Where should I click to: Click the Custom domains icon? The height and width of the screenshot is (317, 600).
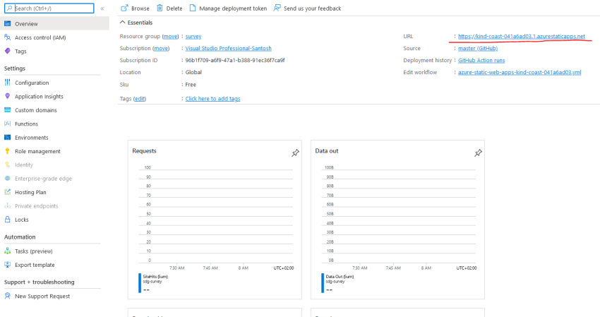7,110
